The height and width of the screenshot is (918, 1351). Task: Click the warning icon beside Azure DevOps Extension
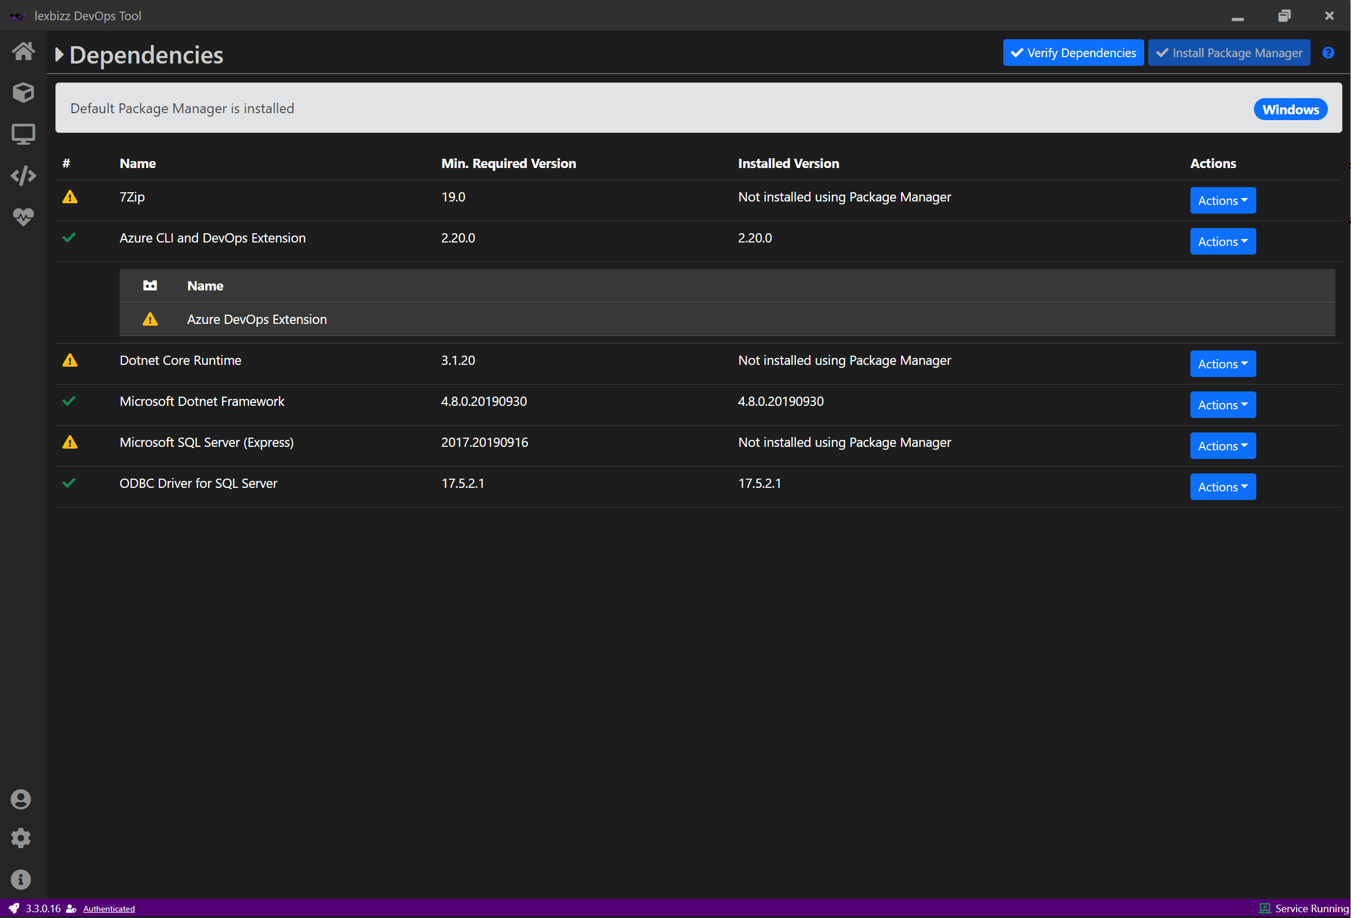(150, 319)
